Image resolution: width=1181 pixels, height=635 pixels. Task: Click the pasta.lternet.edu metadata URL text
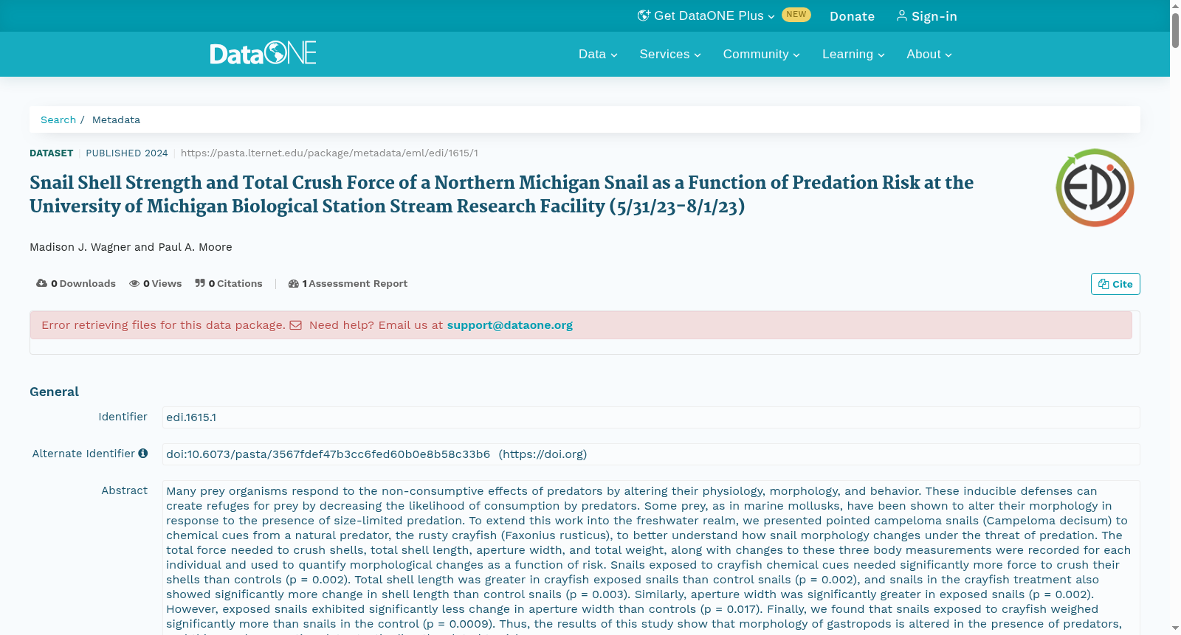329,153
